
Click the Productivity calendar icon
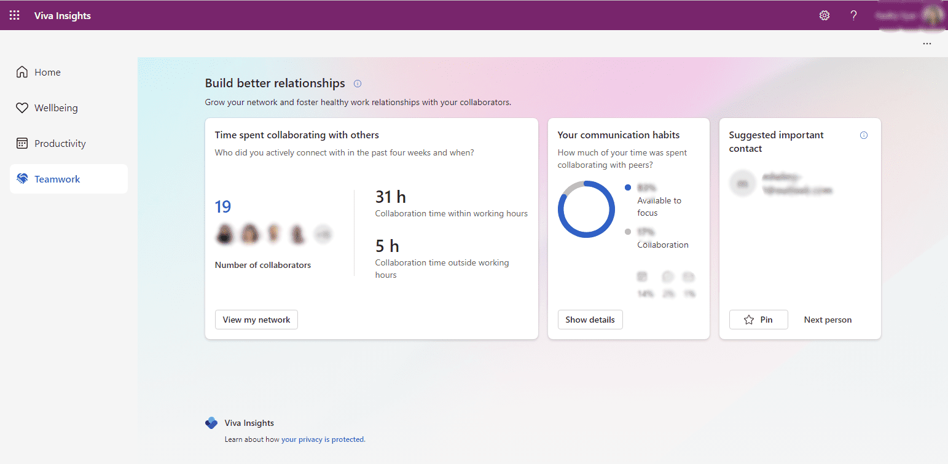pyautogui.click(x=22, y=143)
